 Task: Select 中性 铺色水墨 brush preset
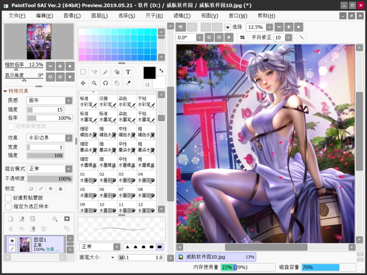(x=127, y=132)
